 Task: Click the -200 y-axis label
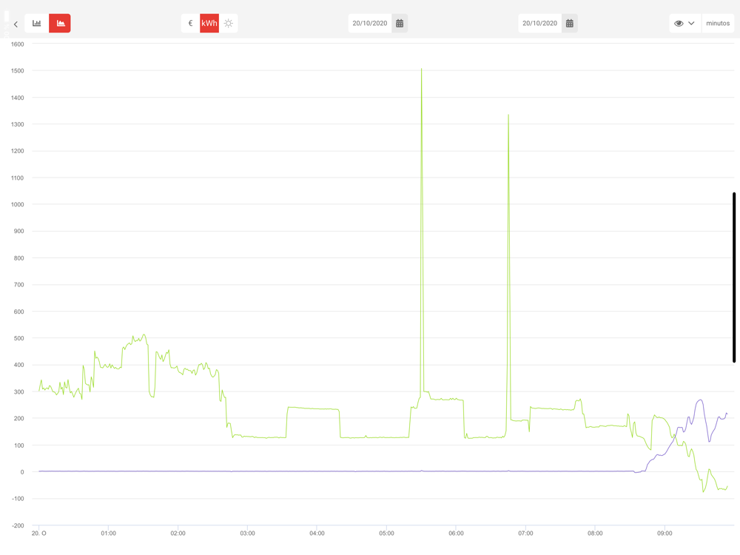18,525
